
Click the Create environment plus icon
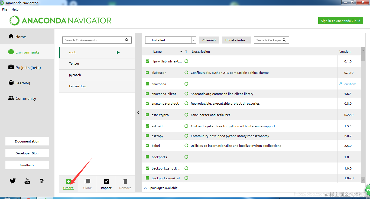[x=69, y=181]
